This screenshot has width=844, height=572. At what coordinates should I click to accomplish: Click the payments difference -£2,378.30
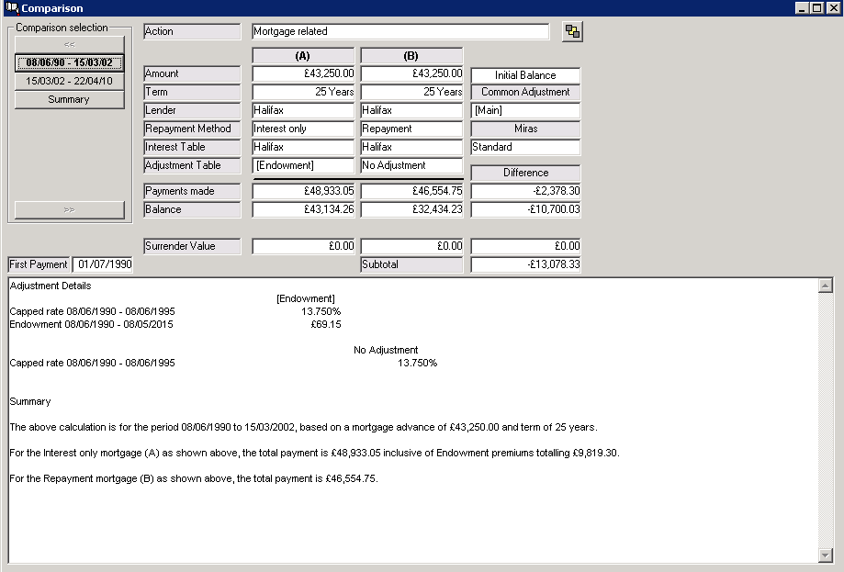coord(525,191)
